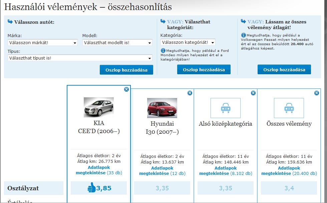Image resolution: width=327 pixels, height=203 pixels.
Task: Click the info icon near the Volkswagen Passat hint
Action: pos(244,35)
